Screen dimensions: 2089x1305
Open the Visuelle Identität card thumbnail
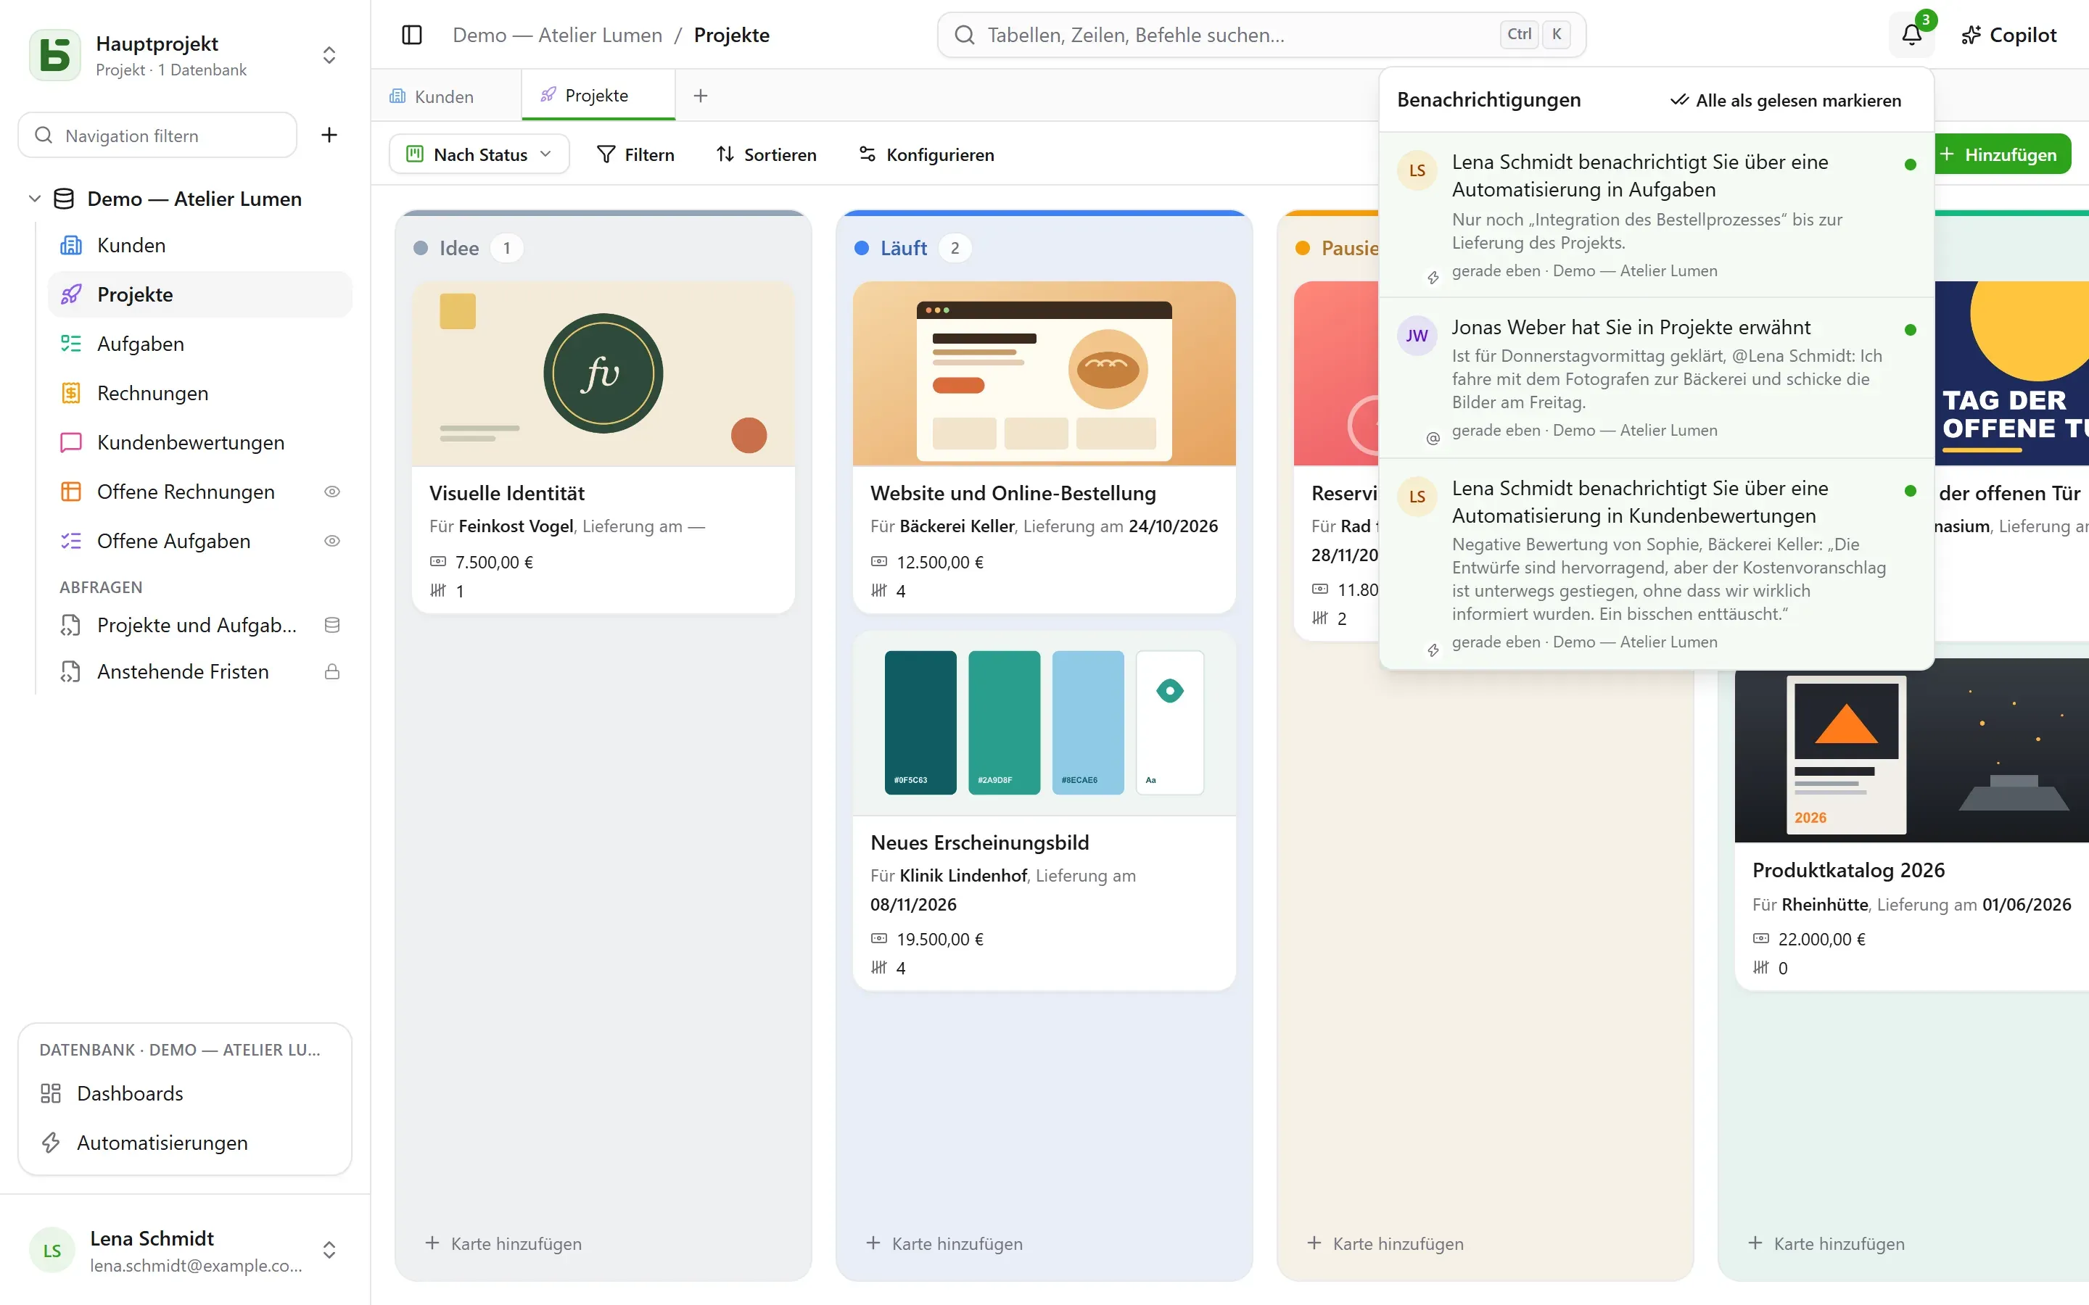pos(603,373)
